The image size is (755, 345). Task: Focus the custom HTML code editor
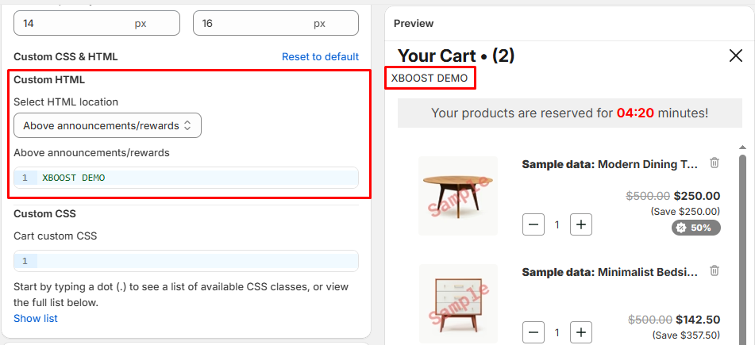(198, 178)
